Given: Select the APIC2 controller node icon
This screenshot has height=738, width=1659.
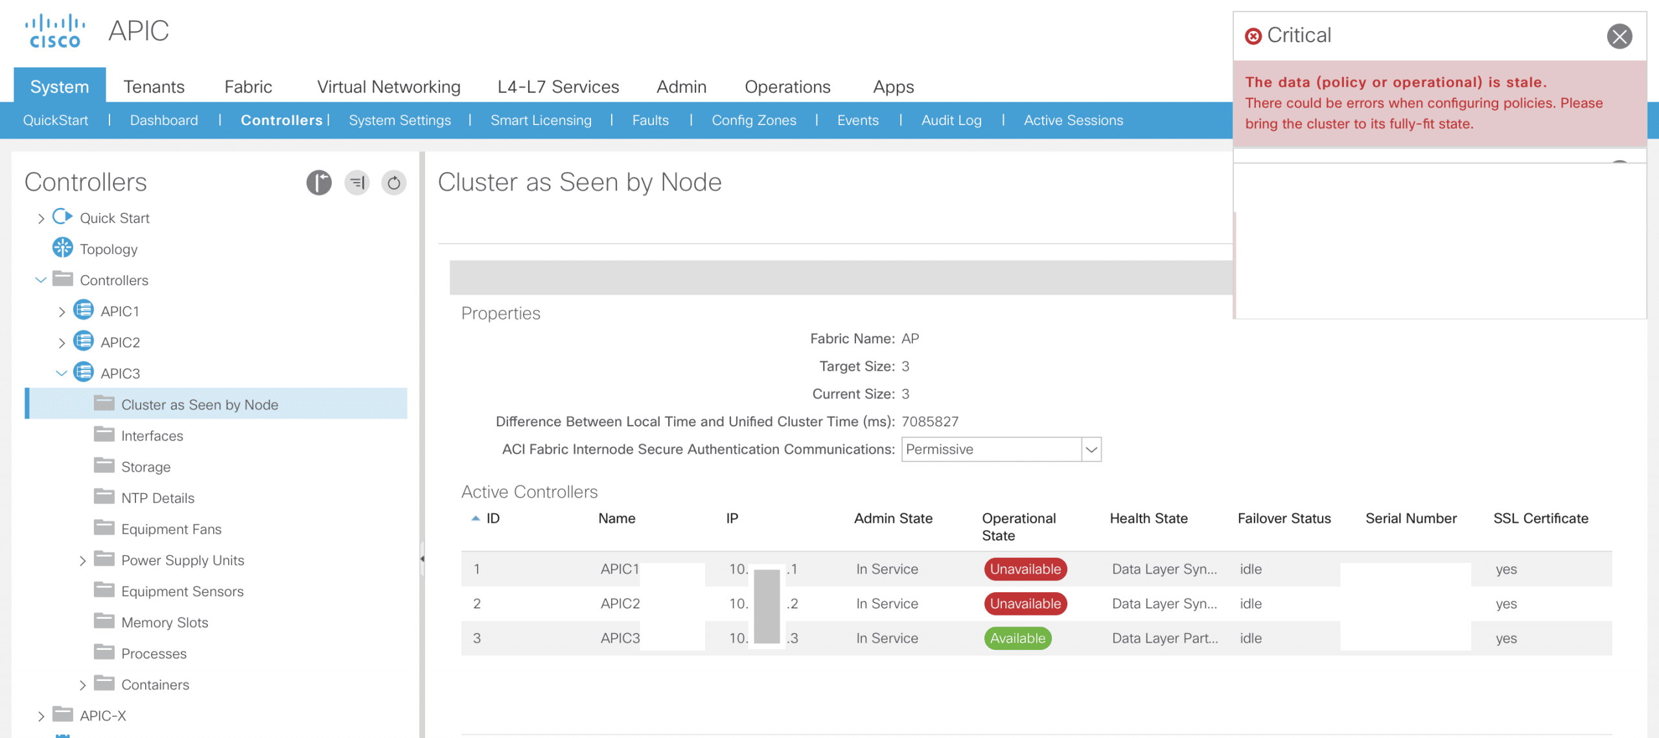Looking at the screenshot, I should point(84,341).
